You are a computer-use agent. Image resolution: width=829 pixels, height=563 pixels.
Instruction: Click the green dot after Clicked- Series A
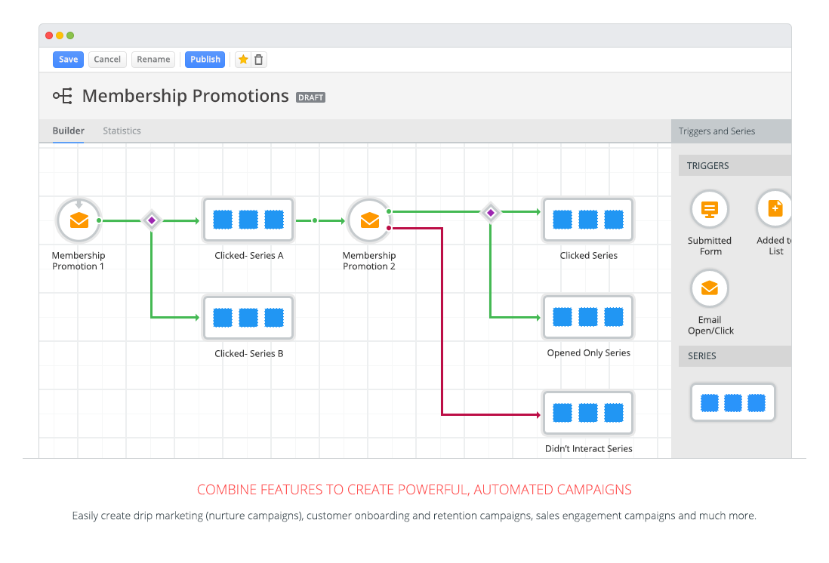(315, 220)
